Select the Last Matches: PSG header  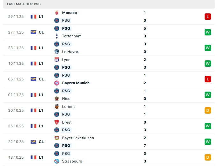[24, 4]
